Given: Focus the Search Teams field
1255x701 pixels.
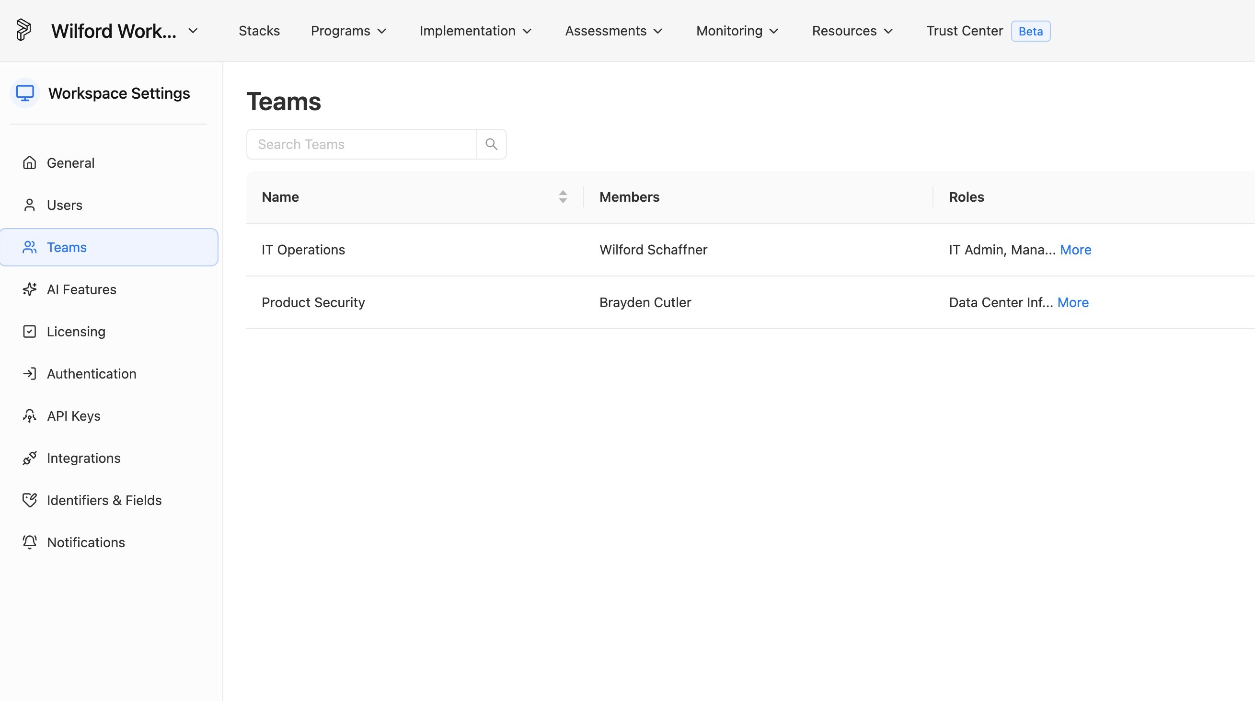Looking at the screenshot, I should (x=361, y=144).
